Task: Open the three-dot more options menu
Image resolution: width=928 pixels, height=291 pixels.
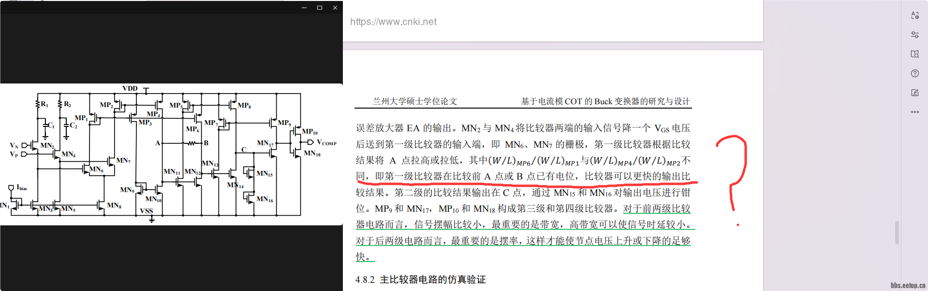Action: coord(914,112)
